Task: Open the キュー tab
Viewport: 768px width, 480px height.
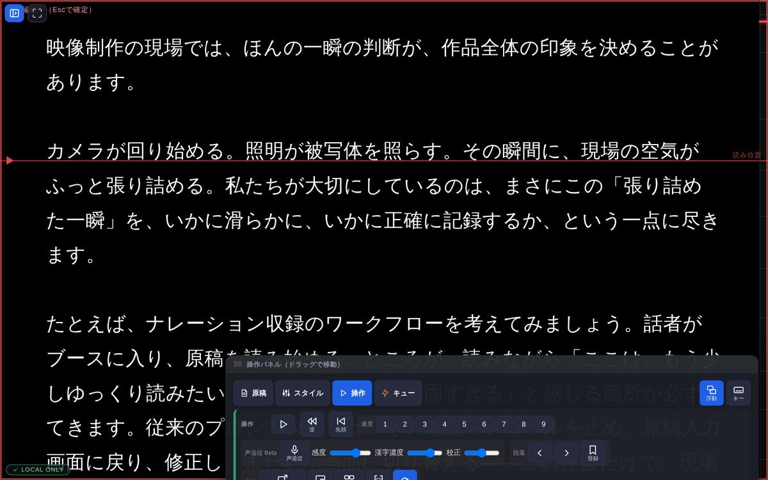Action: 398,393
